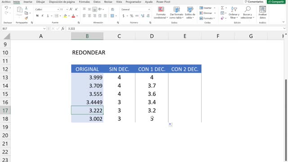
Task: Click the cell borders icon
Action: click(x=56, y=16)
